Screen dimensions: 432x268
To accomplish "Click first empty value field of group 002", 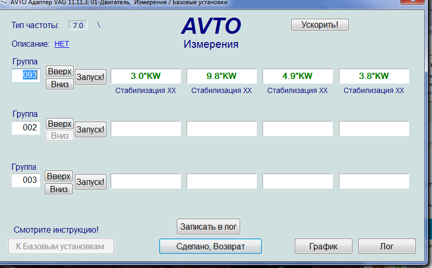I will (x=146, y=128).
